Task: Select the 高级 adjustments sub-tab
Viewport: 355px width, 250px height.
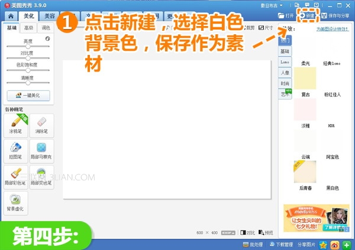Action: [x=28, y=28]
